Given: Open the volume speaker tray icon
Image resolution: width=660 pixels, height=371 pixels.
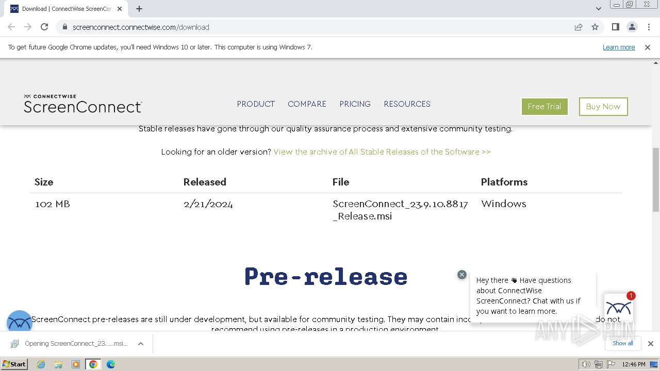Looking at the screenshot, I should [x=586, y=364].
